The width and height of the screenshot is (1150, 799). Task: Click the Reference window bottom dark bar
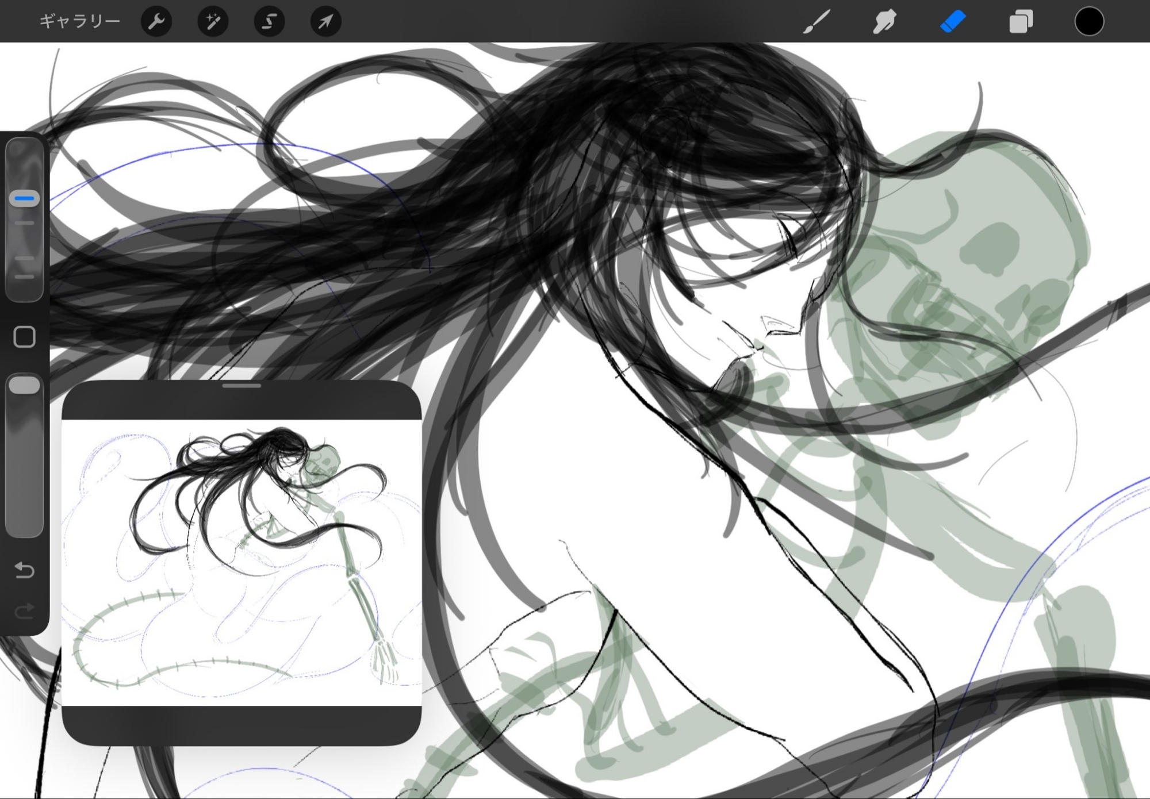coord(241,725)
